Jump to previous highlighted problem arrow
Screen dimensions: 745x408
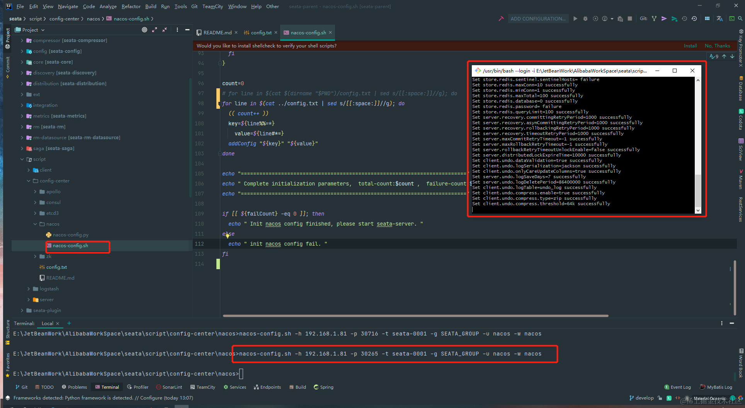[x=724, y=56]
